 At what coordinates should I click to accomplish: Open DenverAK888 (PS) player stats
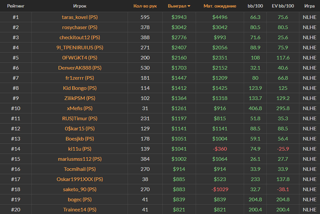tap(80, 68)
